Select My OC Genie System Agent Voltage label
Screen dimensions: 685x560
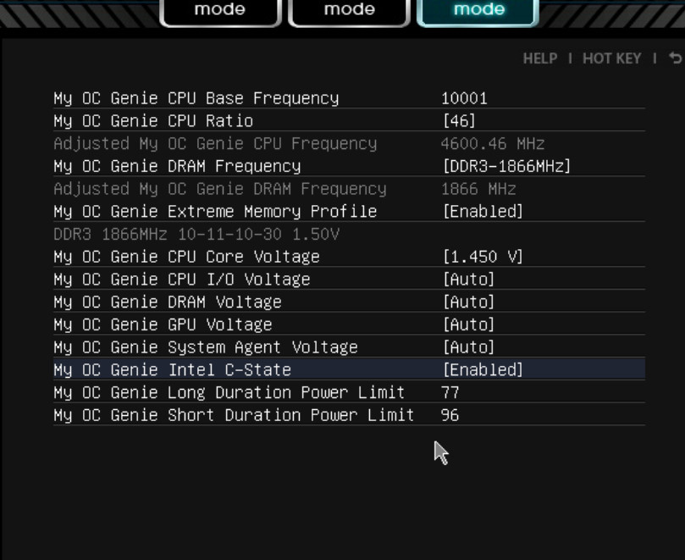point(205,348)
